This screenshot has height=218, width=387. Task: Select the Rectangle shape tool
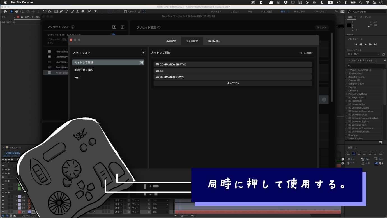click(56, 12)
